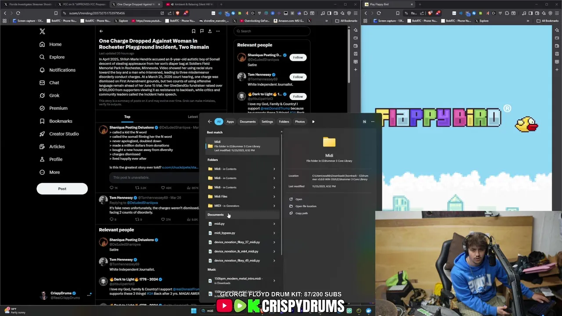
Task: Switch to the Florida Investigates Streamer tab
Action: tap(29, 4)
